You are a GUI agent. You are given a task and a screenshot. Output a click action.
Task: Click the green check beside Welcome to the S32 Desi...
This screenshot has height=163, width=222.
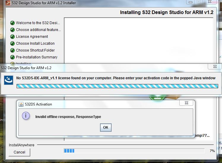click(x=12, y=23)
